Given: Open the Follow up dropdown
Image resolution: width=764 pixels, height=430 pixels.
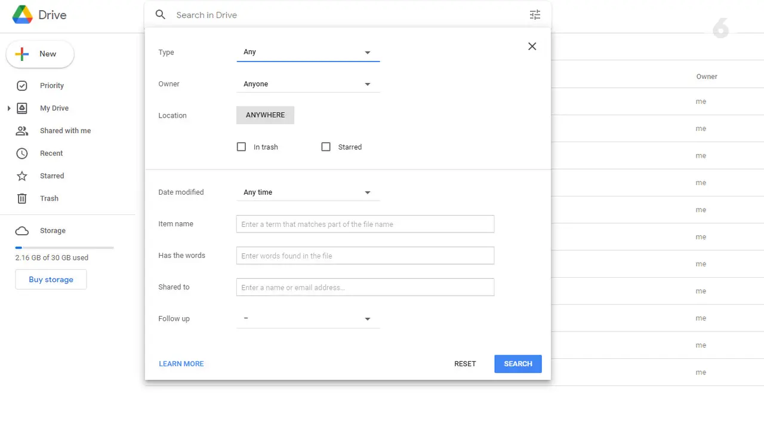Looking at the screenshot, I should [x=308, y=319].
